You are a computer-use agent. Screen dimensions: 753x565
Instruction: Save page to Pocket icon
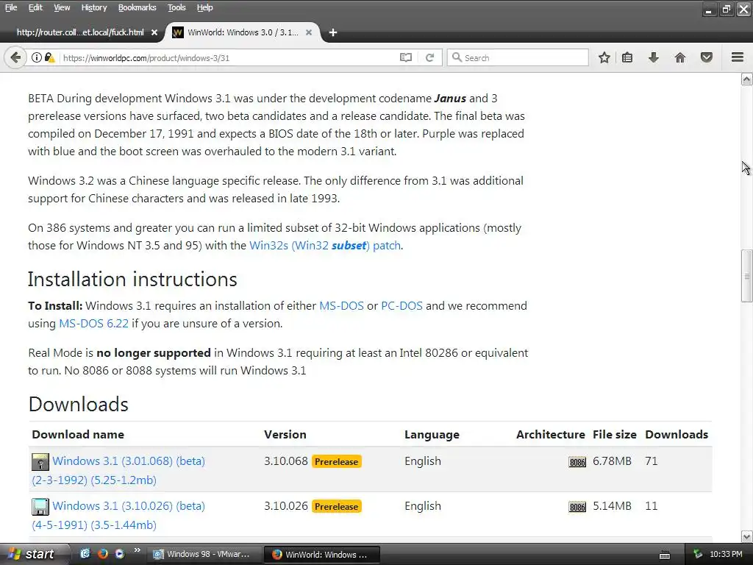707,57
